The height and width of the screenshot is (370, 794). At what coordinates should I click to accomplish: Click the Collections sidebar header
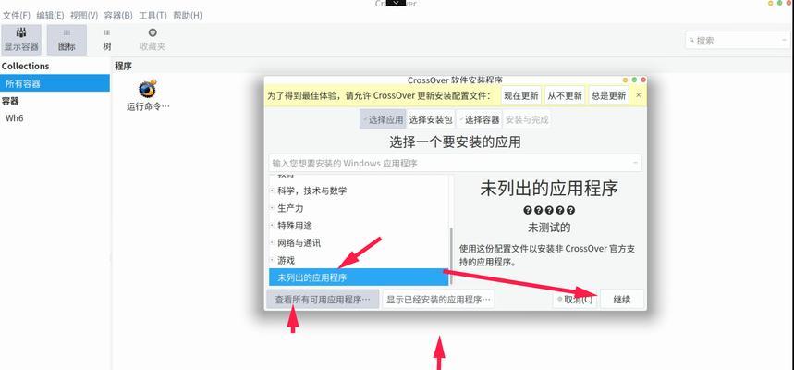pyautogui.click(x=25, y=66)
